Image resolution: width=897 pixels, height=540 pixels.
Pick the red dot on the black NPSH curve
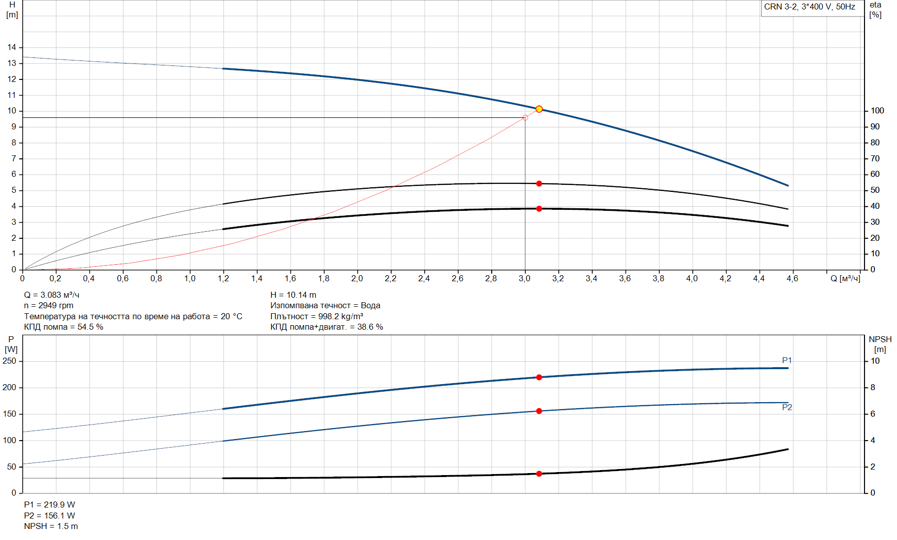[x=539, y=474]
